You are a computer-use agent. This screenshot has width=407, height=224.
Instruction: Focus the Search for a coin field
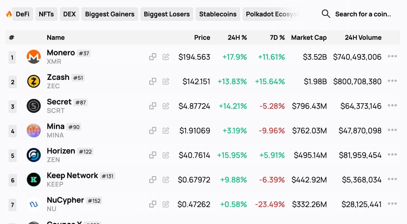pos(363,14)
